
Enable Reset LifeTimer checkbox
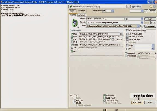pyautogui.click(x=127, y=39)
